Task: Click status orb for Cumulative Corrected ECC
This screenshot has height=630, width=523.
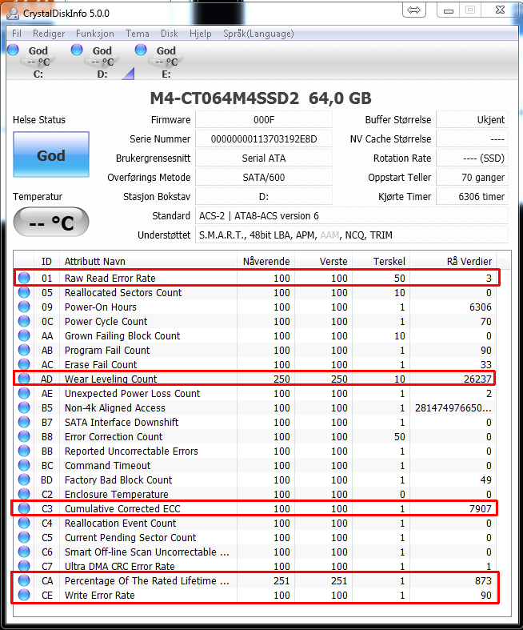Action: [24, 508]
